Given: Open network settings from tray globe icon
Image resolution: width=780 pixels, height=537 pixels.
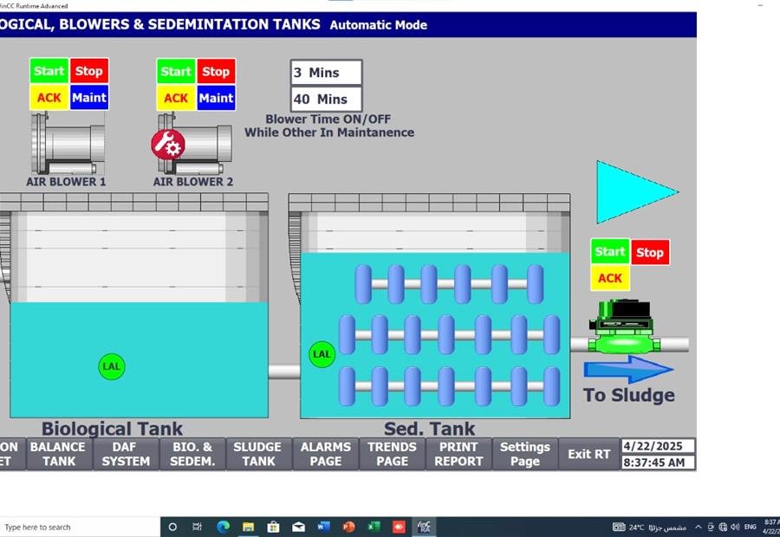Looking at the screenshot, I should (723, 527).
